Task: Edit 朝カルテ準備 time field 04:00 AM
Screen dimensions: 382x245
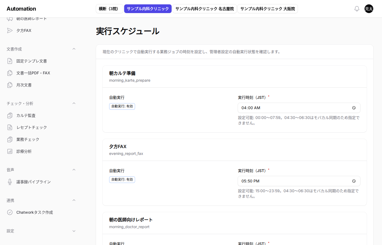Action: 299,108
